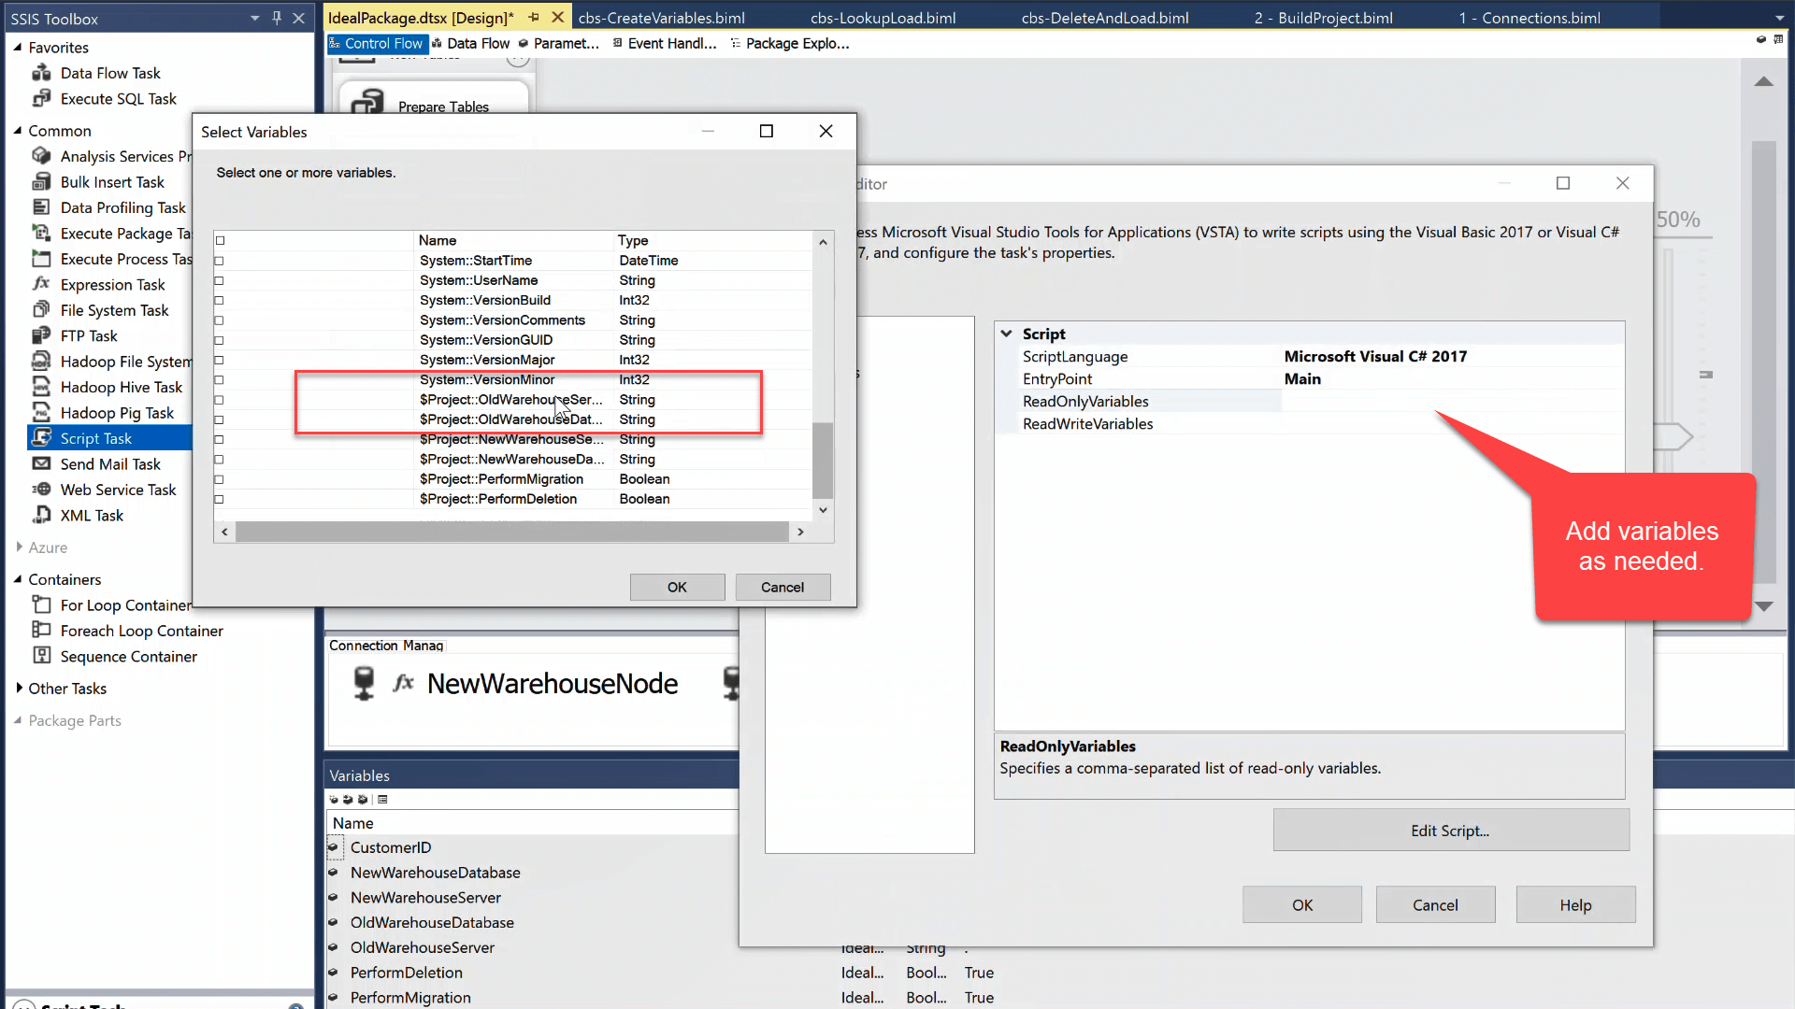Click the CustomerID variable icon
The height and width of the screenshot is (1009, 1795).
333,847
